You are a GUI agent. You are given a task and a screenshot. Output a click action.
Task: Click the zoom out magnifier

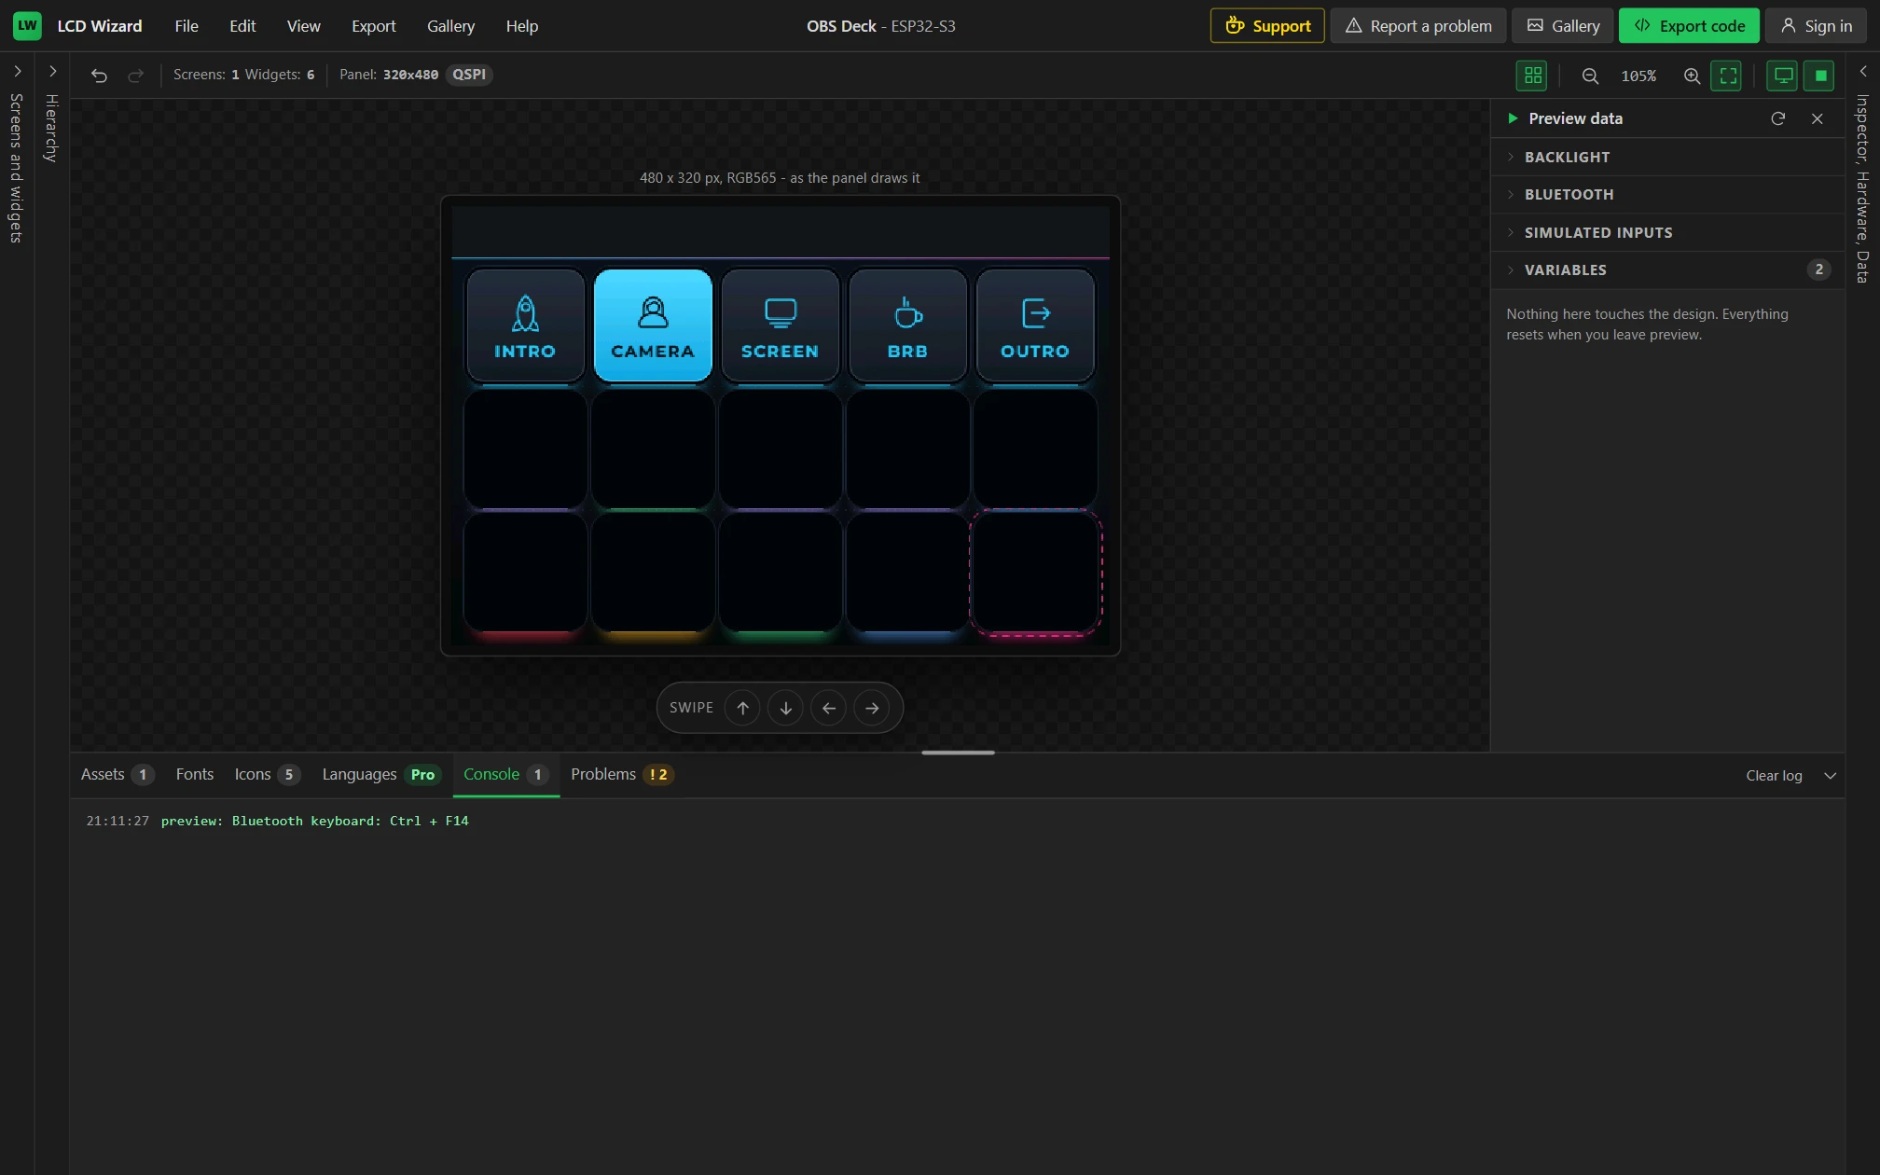click(x=1590, y=76)
